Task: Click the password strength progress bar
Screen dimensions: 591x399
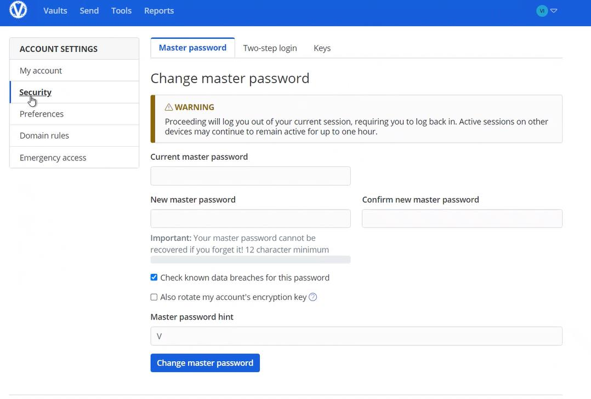Action: coord(250,259)
